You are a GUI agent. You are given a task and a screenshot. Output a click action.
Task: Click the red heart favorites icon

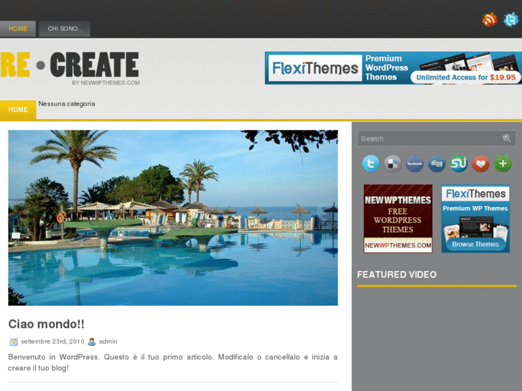[x=480, y=164]
